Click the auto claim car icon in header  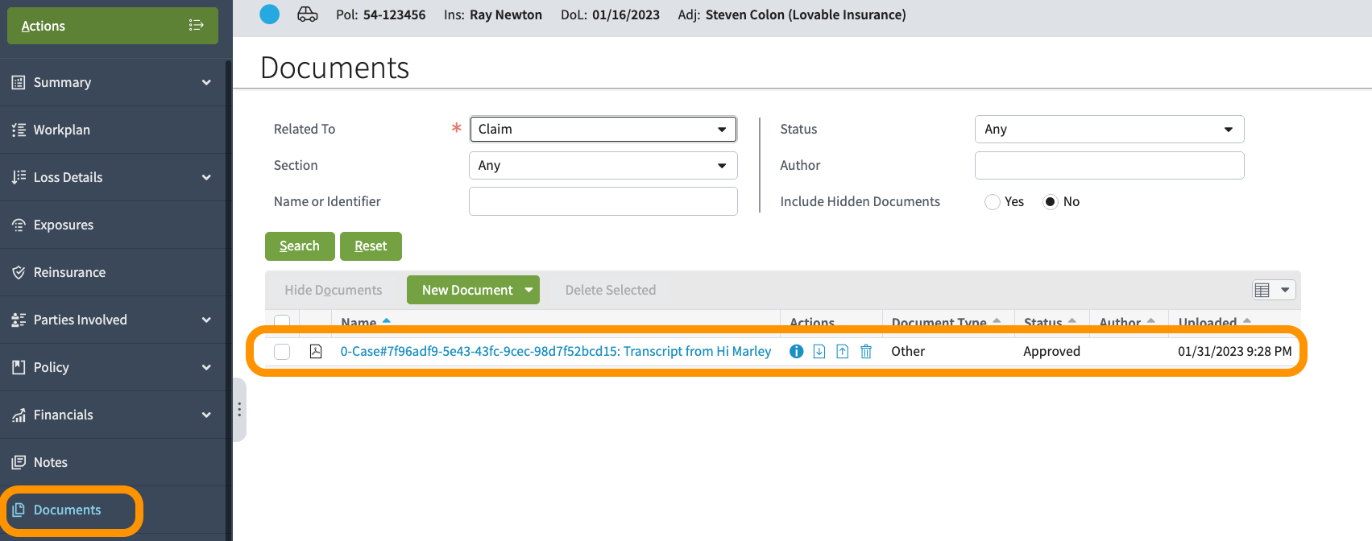point(308,14)
